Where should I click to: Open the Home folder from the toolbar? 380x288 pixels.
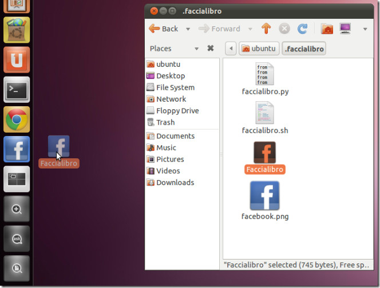[327, 29]
